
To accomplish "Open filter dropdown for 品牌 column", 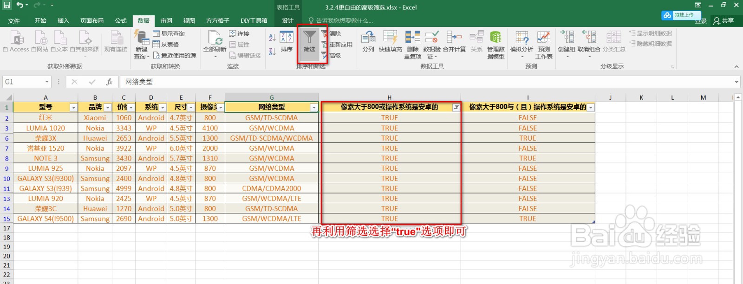I will click(x=108, y=108).
